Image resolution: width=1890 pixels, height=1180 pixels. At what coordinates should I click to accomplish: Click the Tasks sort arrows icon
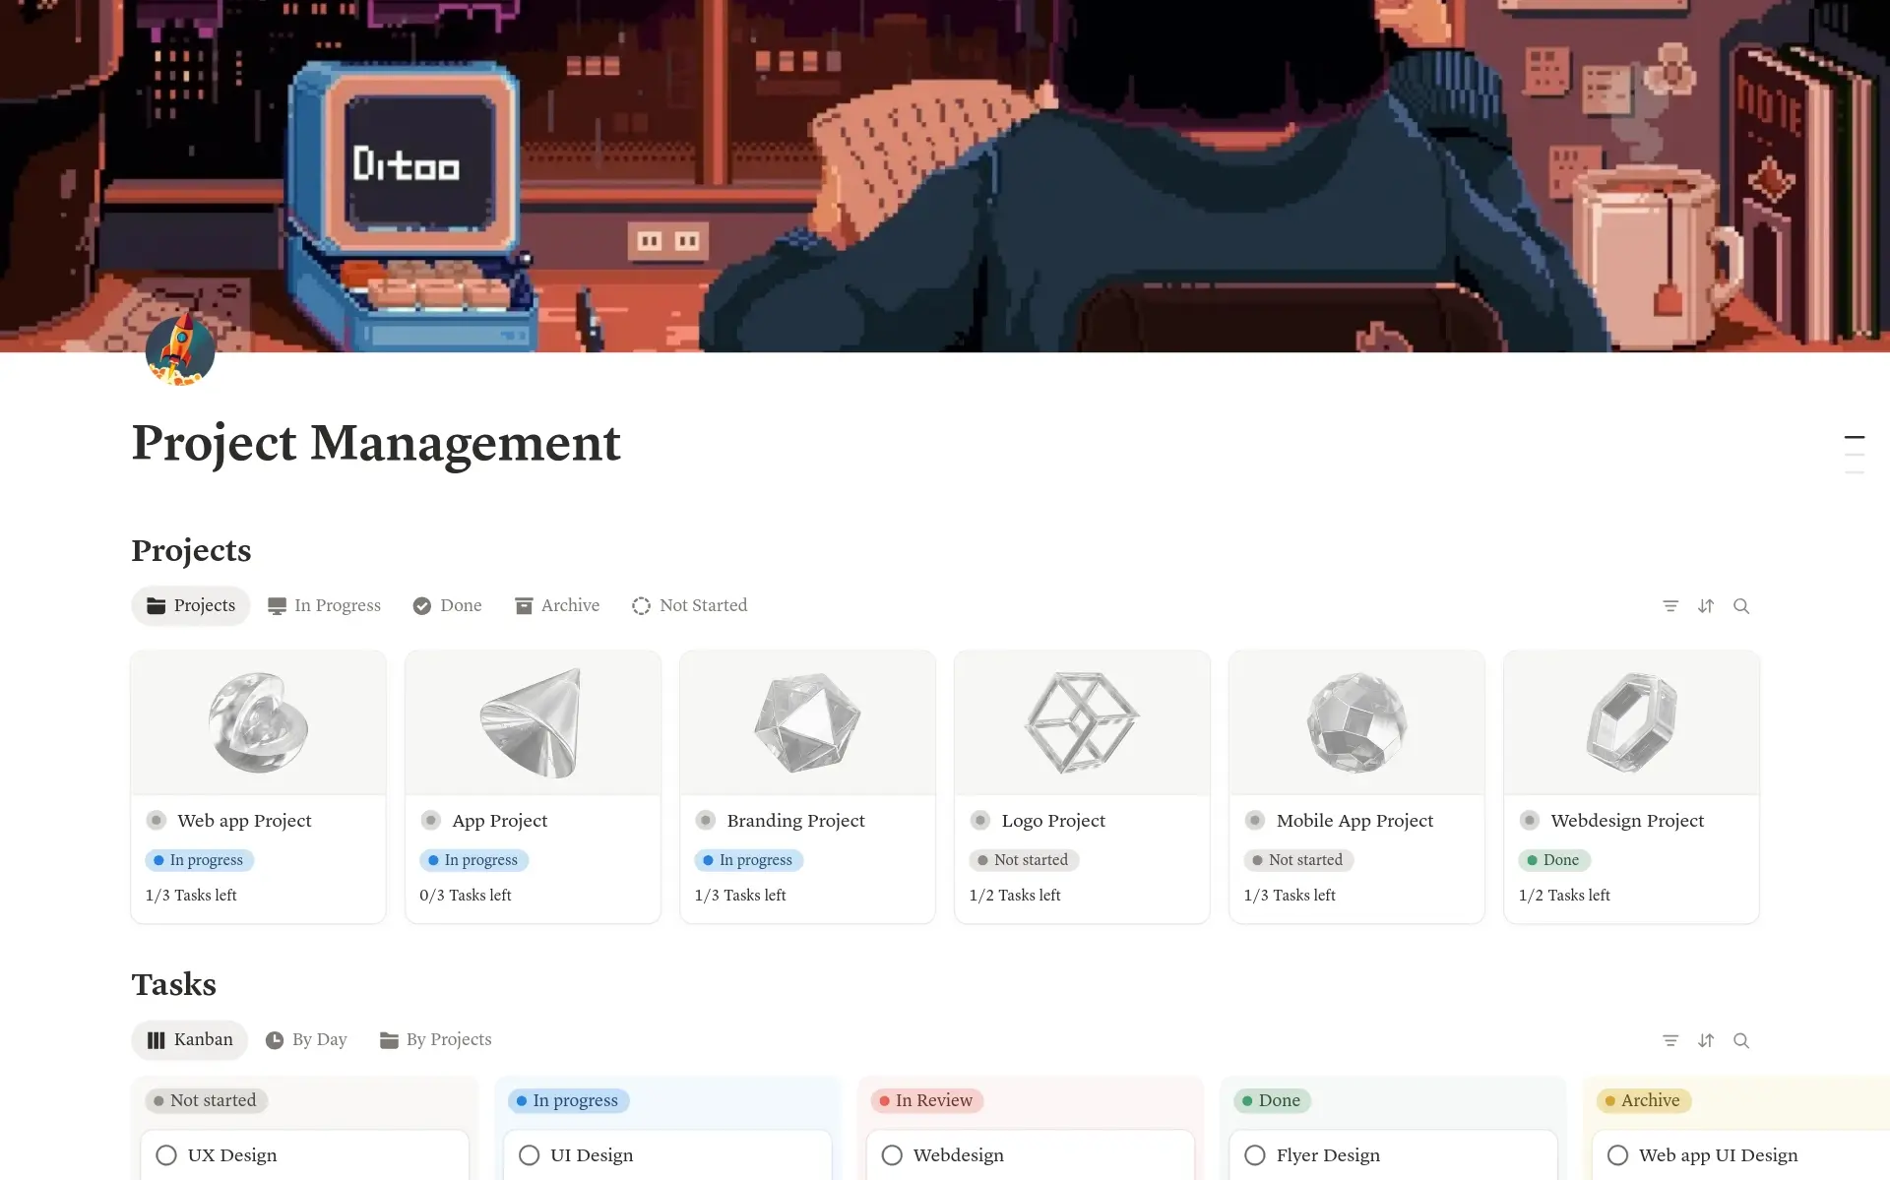coord(1706,1040)
